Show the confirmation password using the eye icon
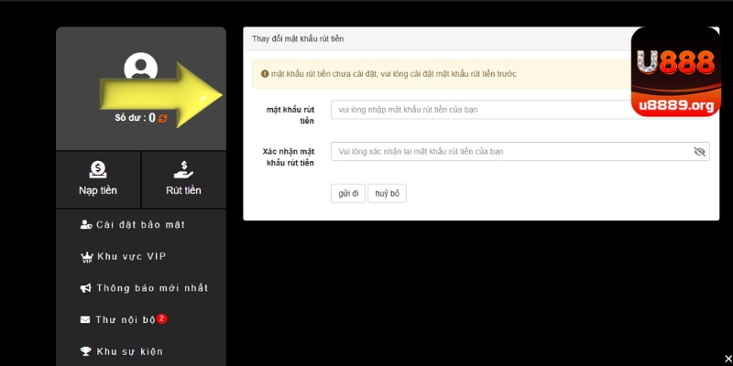733x366 pixels. point(700,152)
